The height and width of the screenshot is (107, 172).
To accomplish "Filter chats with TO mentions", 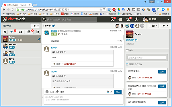I will click(20, 32).
